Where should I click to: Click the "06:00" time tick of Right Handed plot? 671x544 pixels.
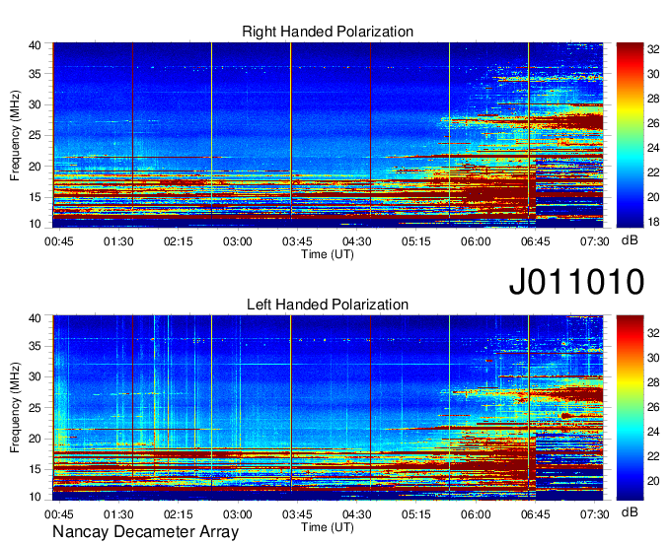coord(476,241)
